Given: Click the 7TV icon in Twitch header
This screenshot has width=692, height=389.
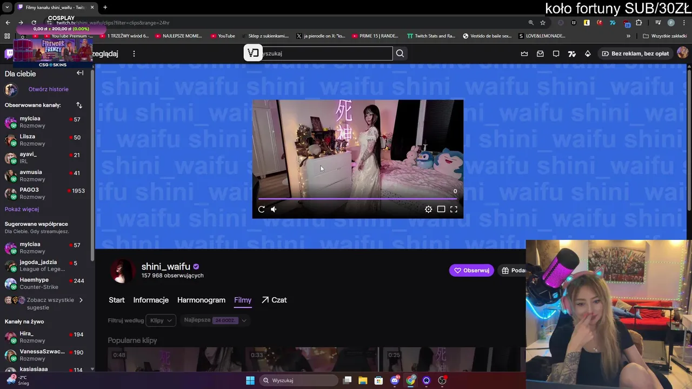Looking at the screenshot, I should [572, 53].
